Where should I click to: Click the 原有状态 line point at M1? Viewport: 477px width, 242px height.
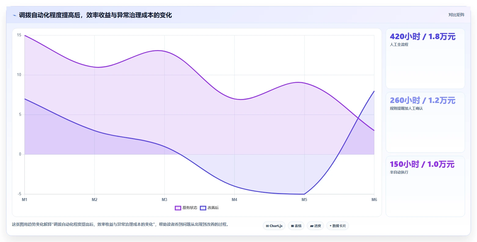[x=24, y=35]
